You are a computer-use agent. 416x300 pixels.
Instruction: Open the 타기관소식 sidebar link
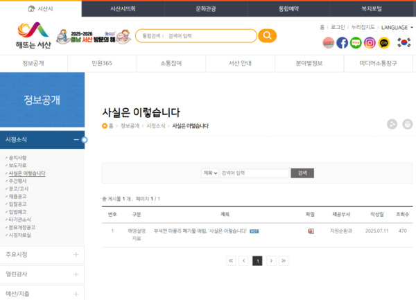tap(19, 220)
